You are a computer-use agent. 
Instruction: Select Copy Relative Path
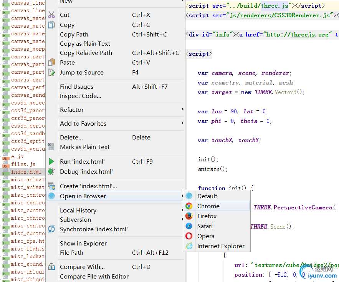coord(116,53)
